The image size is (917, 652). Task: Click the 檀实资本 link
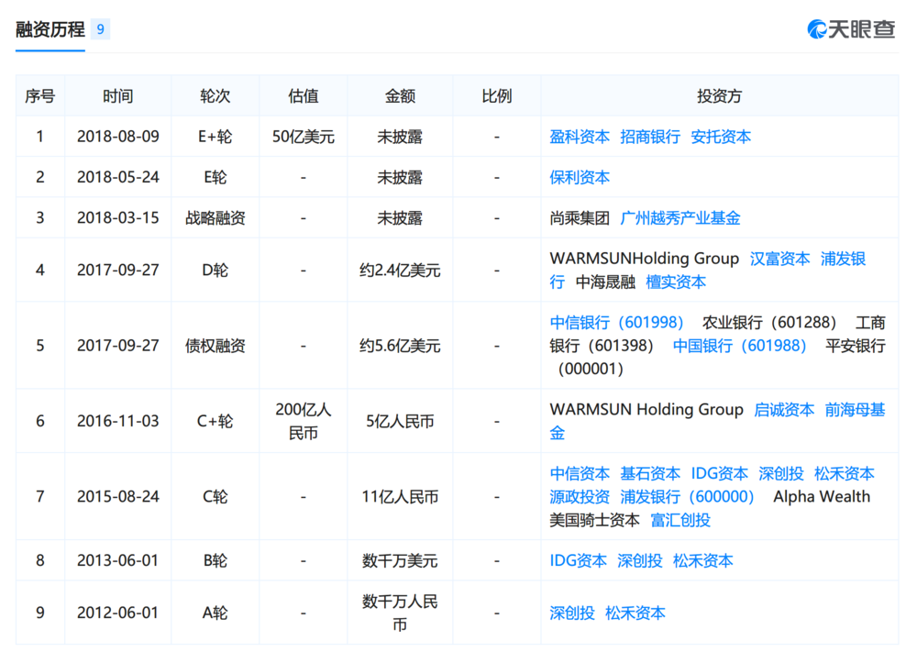[676, 282]
